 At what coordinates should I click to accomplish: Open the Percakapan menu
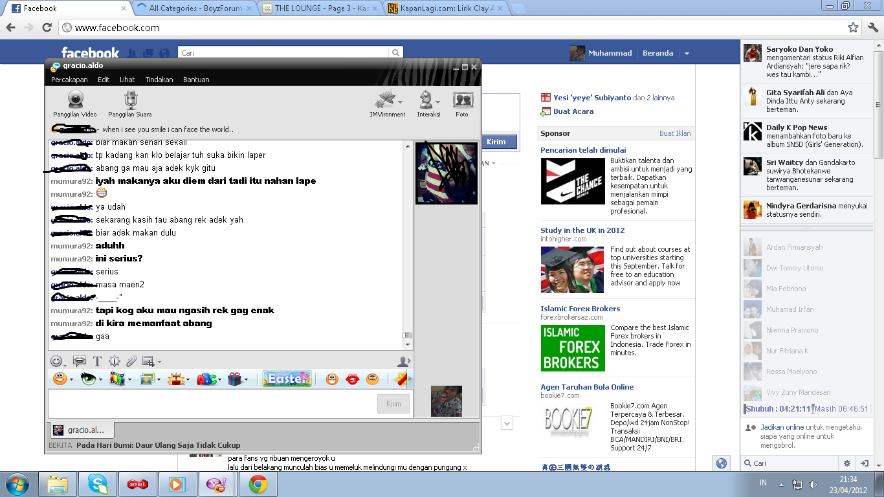point(69,80)
